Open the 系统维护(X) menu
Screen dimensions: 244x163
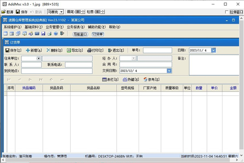pos(13,27)
